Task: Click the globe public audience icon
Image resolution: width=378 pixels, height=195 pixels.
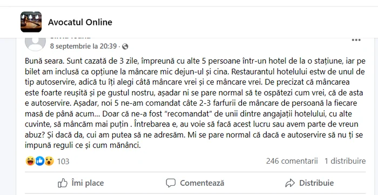Action: point(125,46)
